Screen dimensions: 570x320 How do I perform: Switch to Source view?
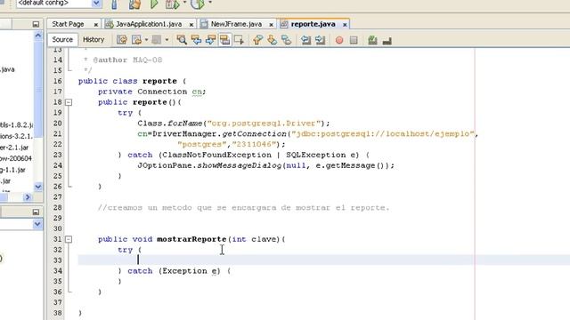click(62, 39)
